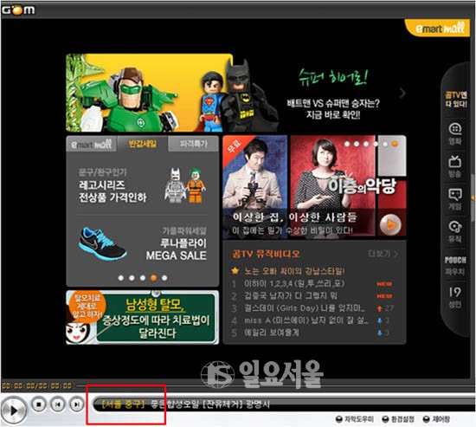Screen dimensions: 476x427
Task: Open the 방송 TV sidebar icon
Action: click(x=455, y=166)
